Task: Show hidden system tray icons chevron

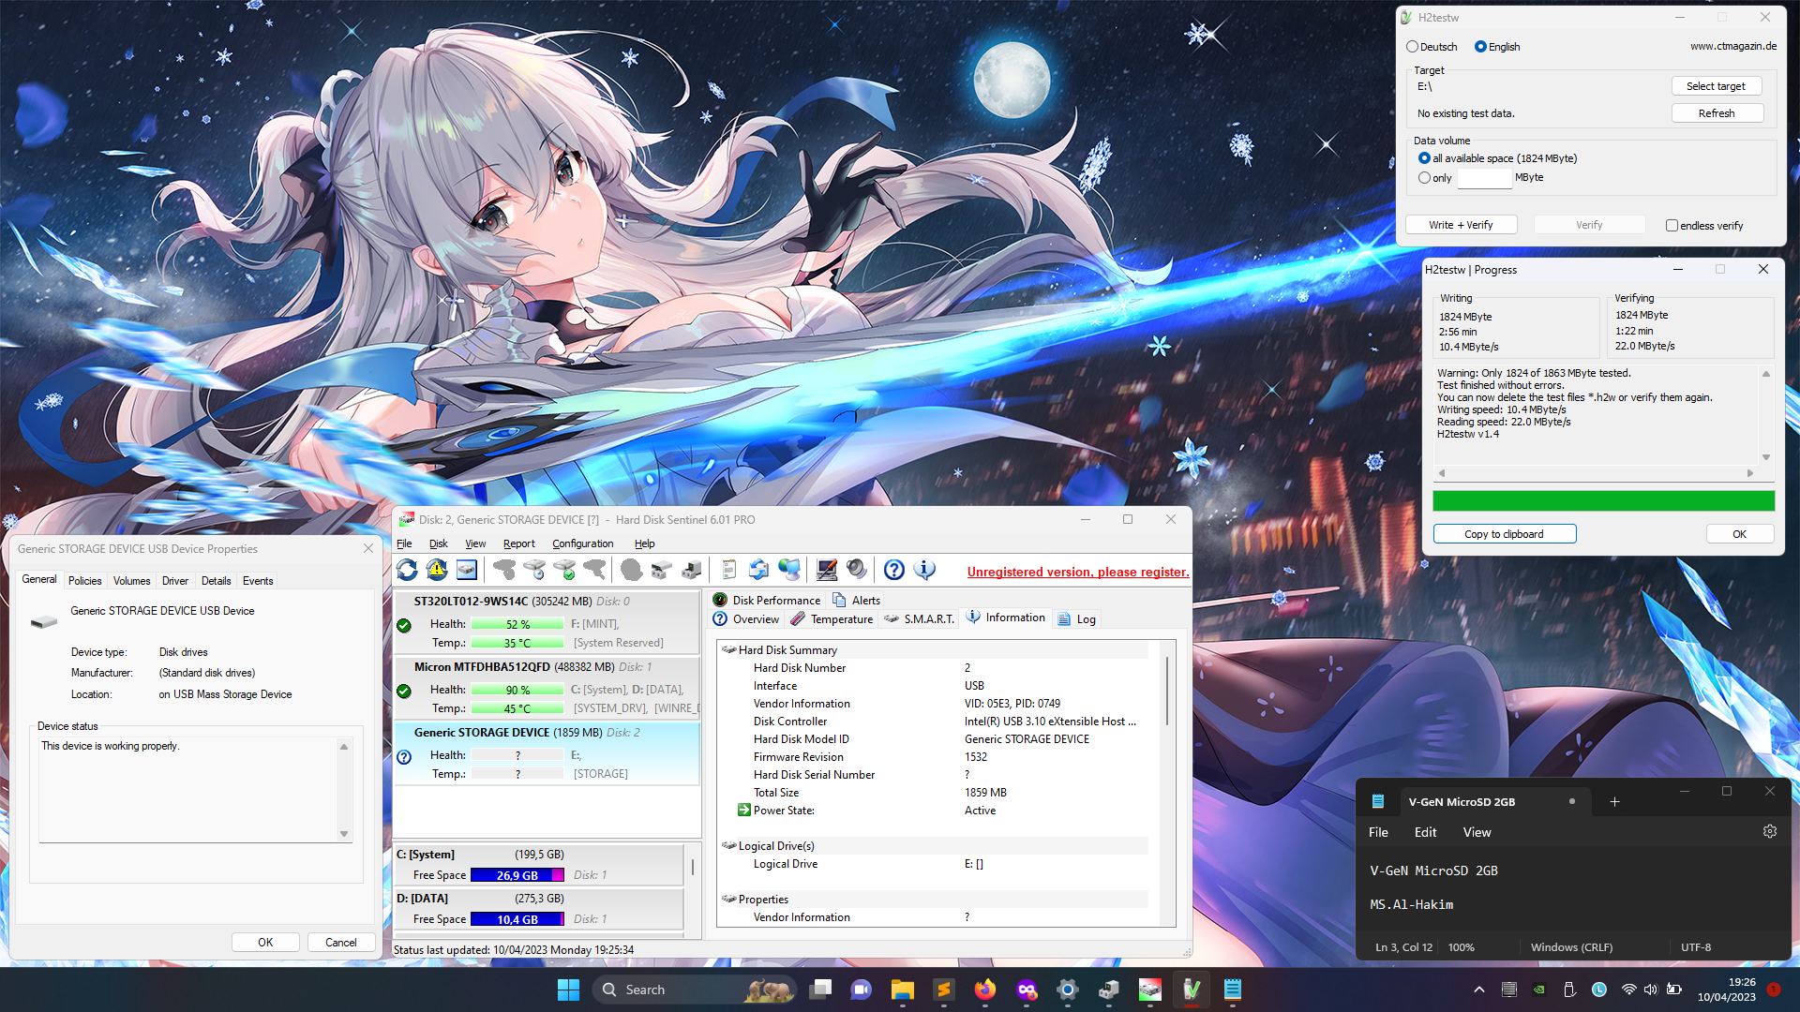Action: 1479,990
